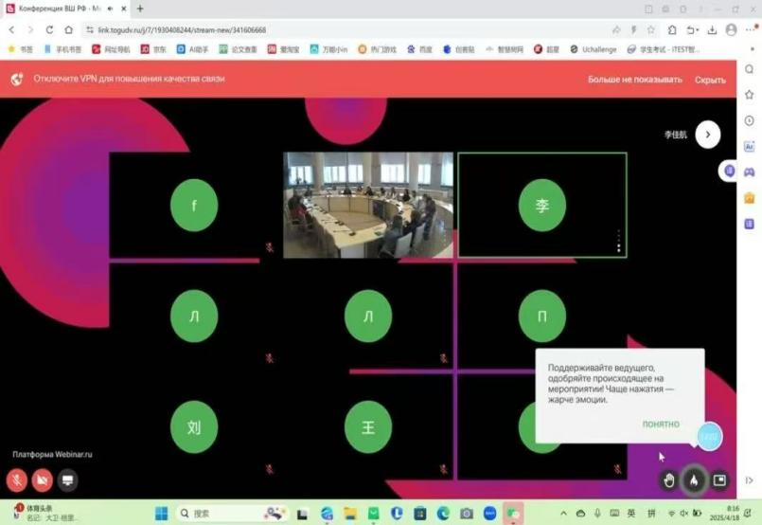Open the 手机书签 bookmark

coord(62,49)
